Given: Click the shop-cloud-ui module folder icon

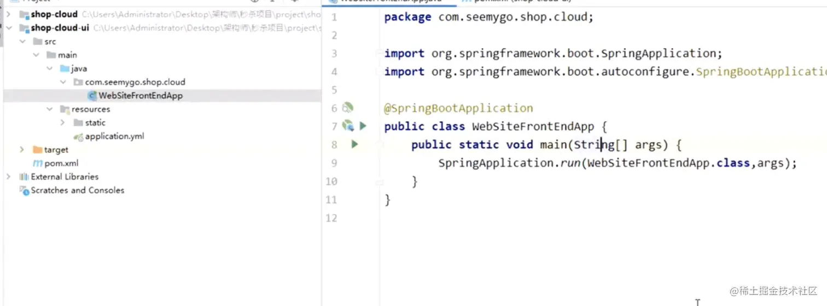Looking at the screenshot, I should (x=24, y=28).
